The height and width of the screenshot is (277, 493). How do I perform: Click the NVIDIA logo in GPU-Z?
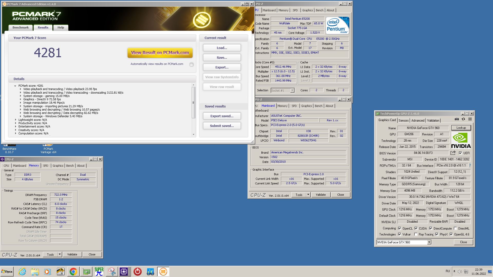(461, 141)
